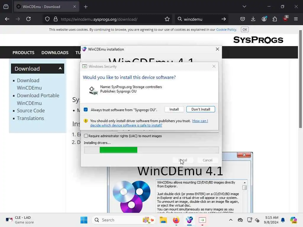Viewport: 303px width, 227px height.
Task: Click the Windows Security taskbar icon
Action: click(202, 220)
